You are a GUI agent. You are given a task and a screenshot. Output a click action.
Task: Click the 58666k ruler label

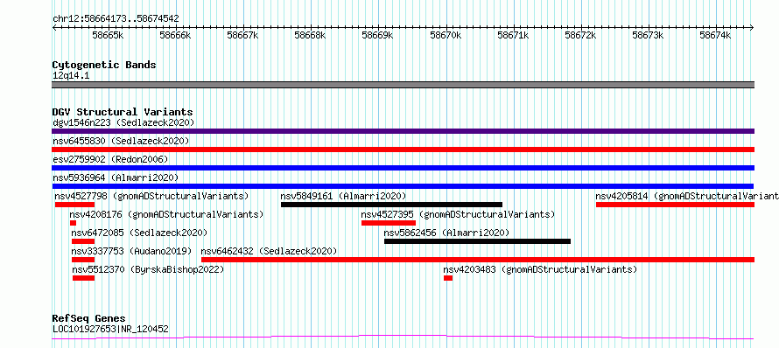point(175,35)
